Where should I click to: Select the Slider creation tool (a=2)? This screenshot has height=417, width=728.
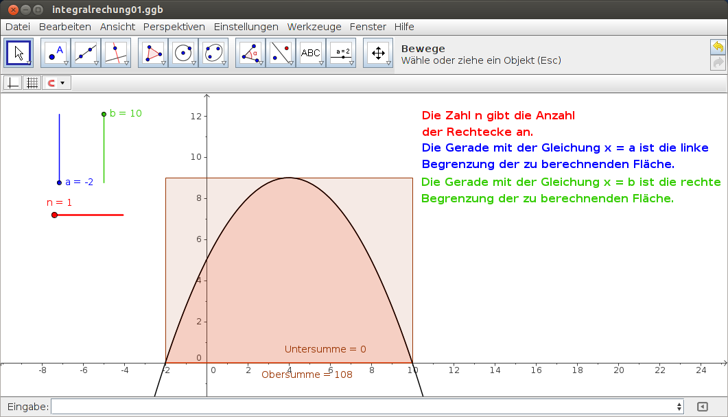click(x=341, y=53)
